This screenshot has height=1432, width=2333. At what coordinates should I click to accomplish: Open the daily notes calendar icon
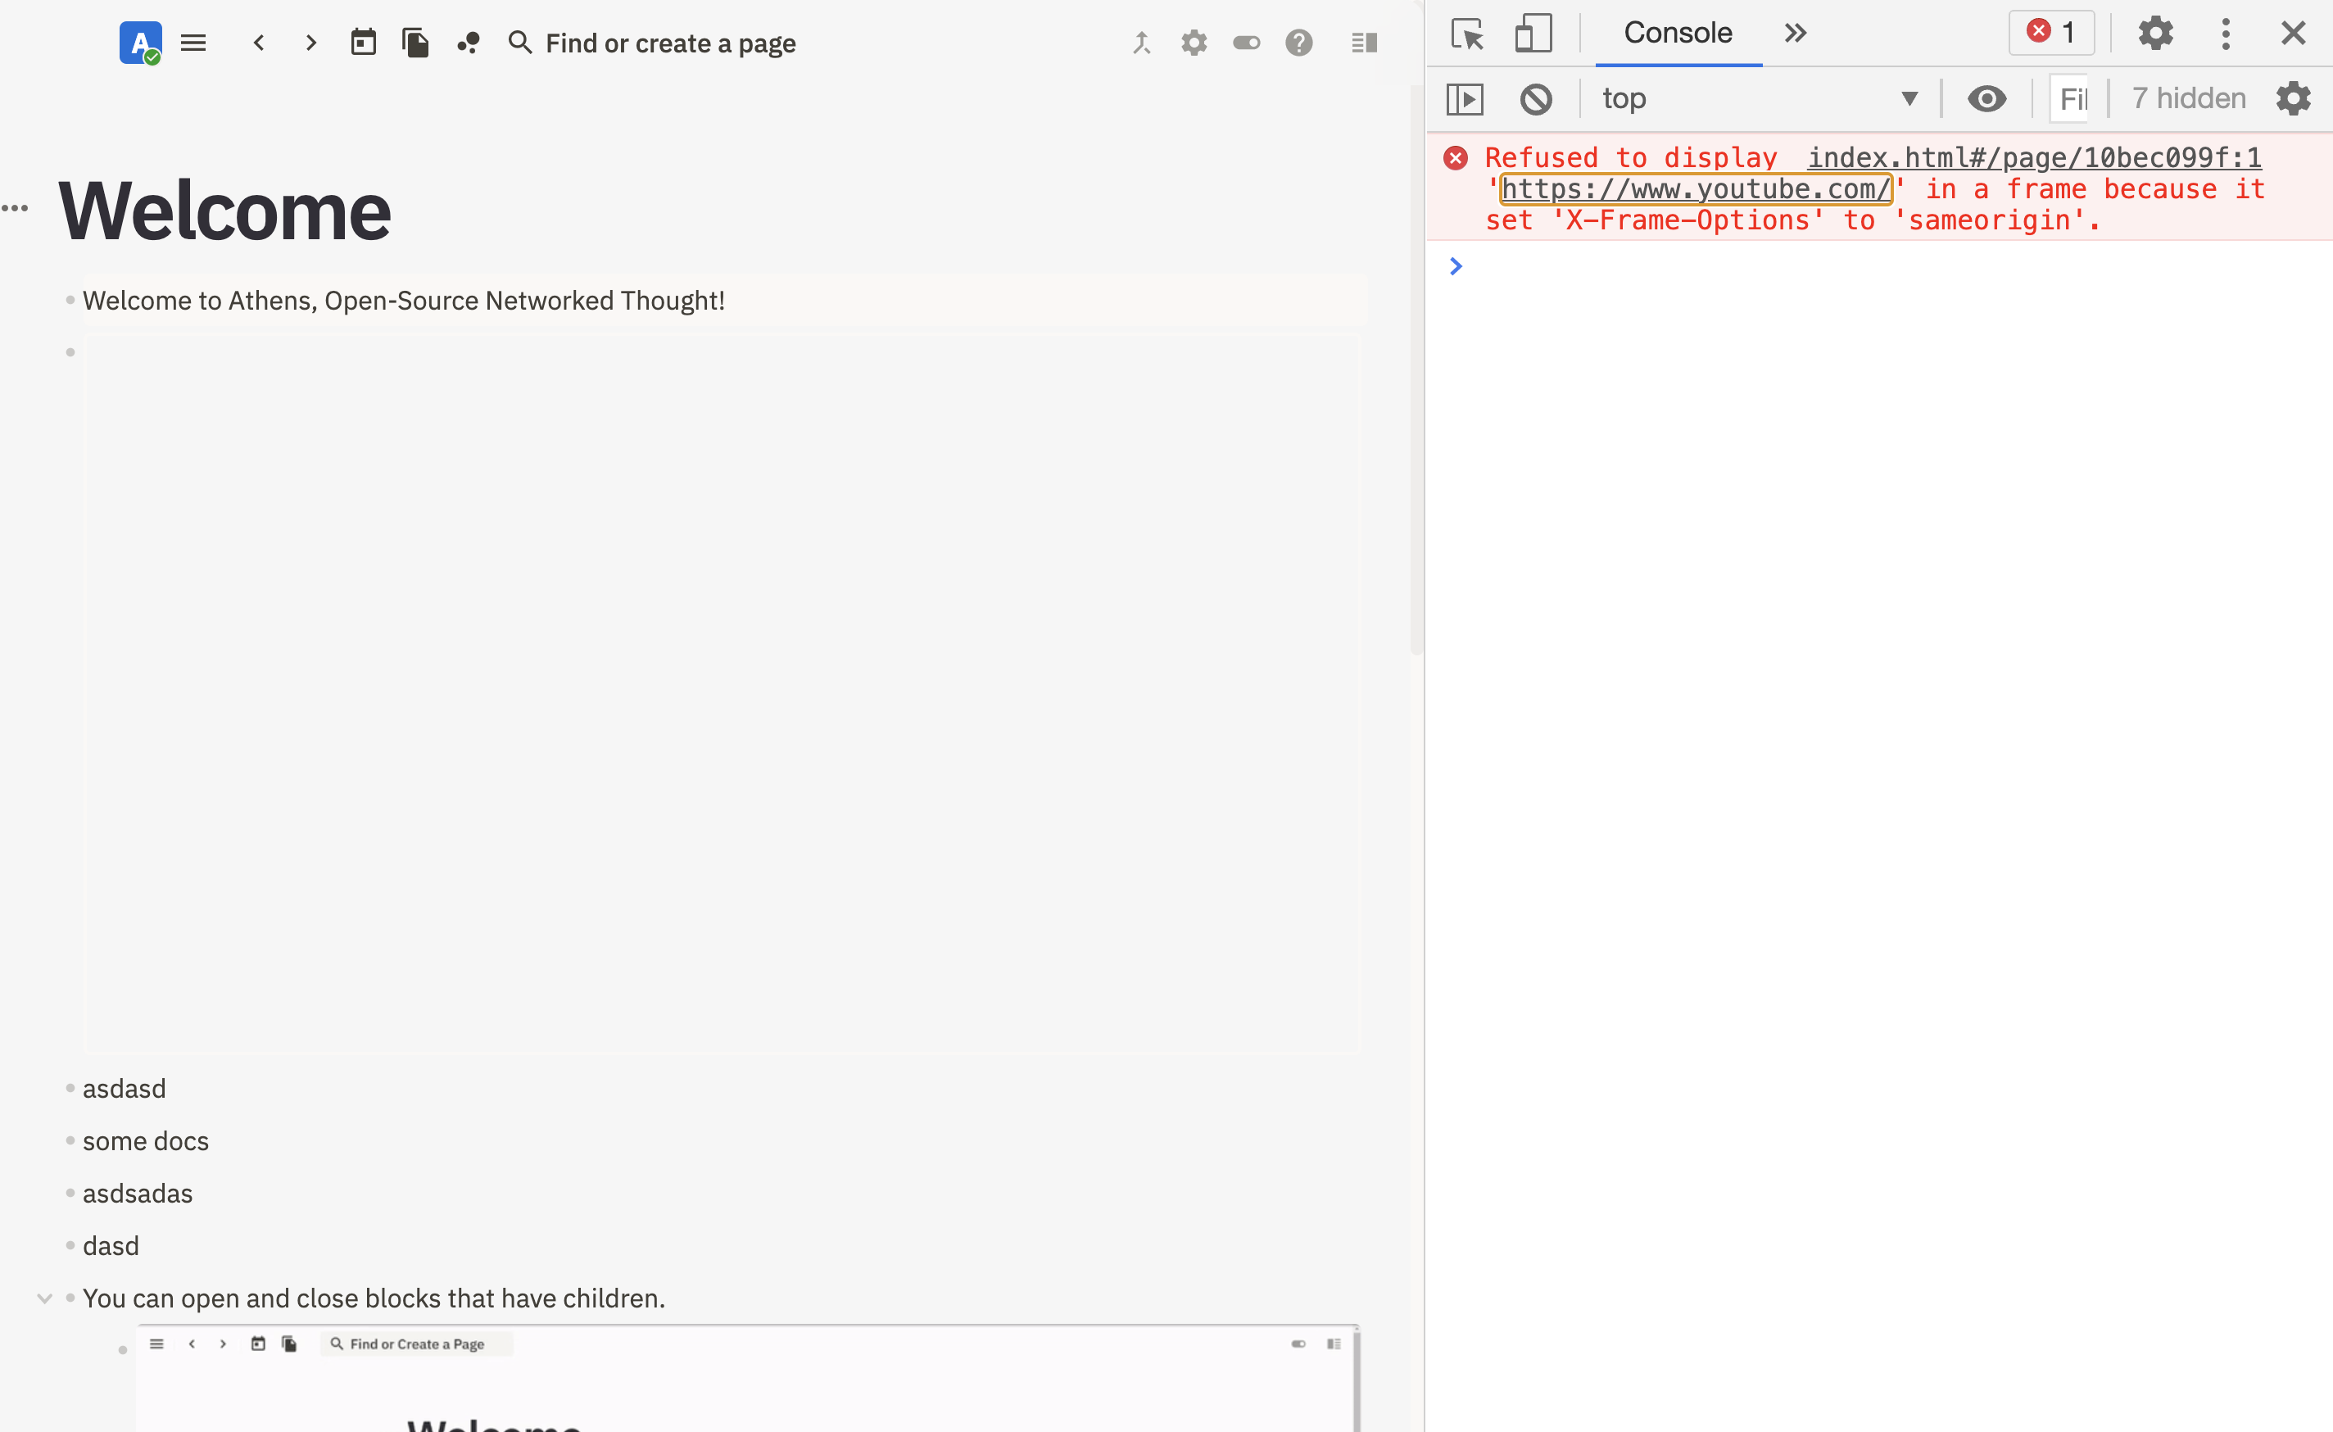point(364,43)
